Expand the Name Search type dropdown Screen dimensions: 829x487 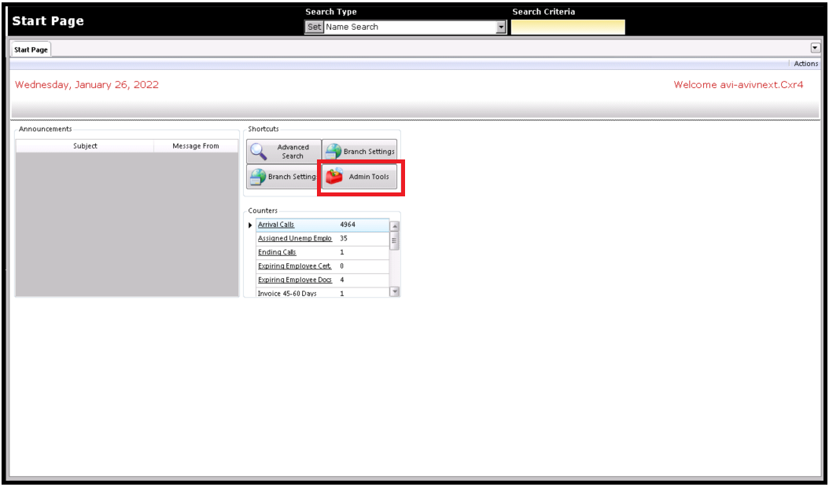501,27
